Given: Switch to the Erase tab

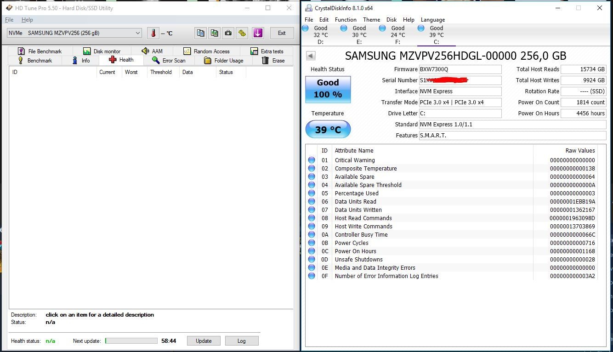Looking at the screenshot, I should point(273,61).
